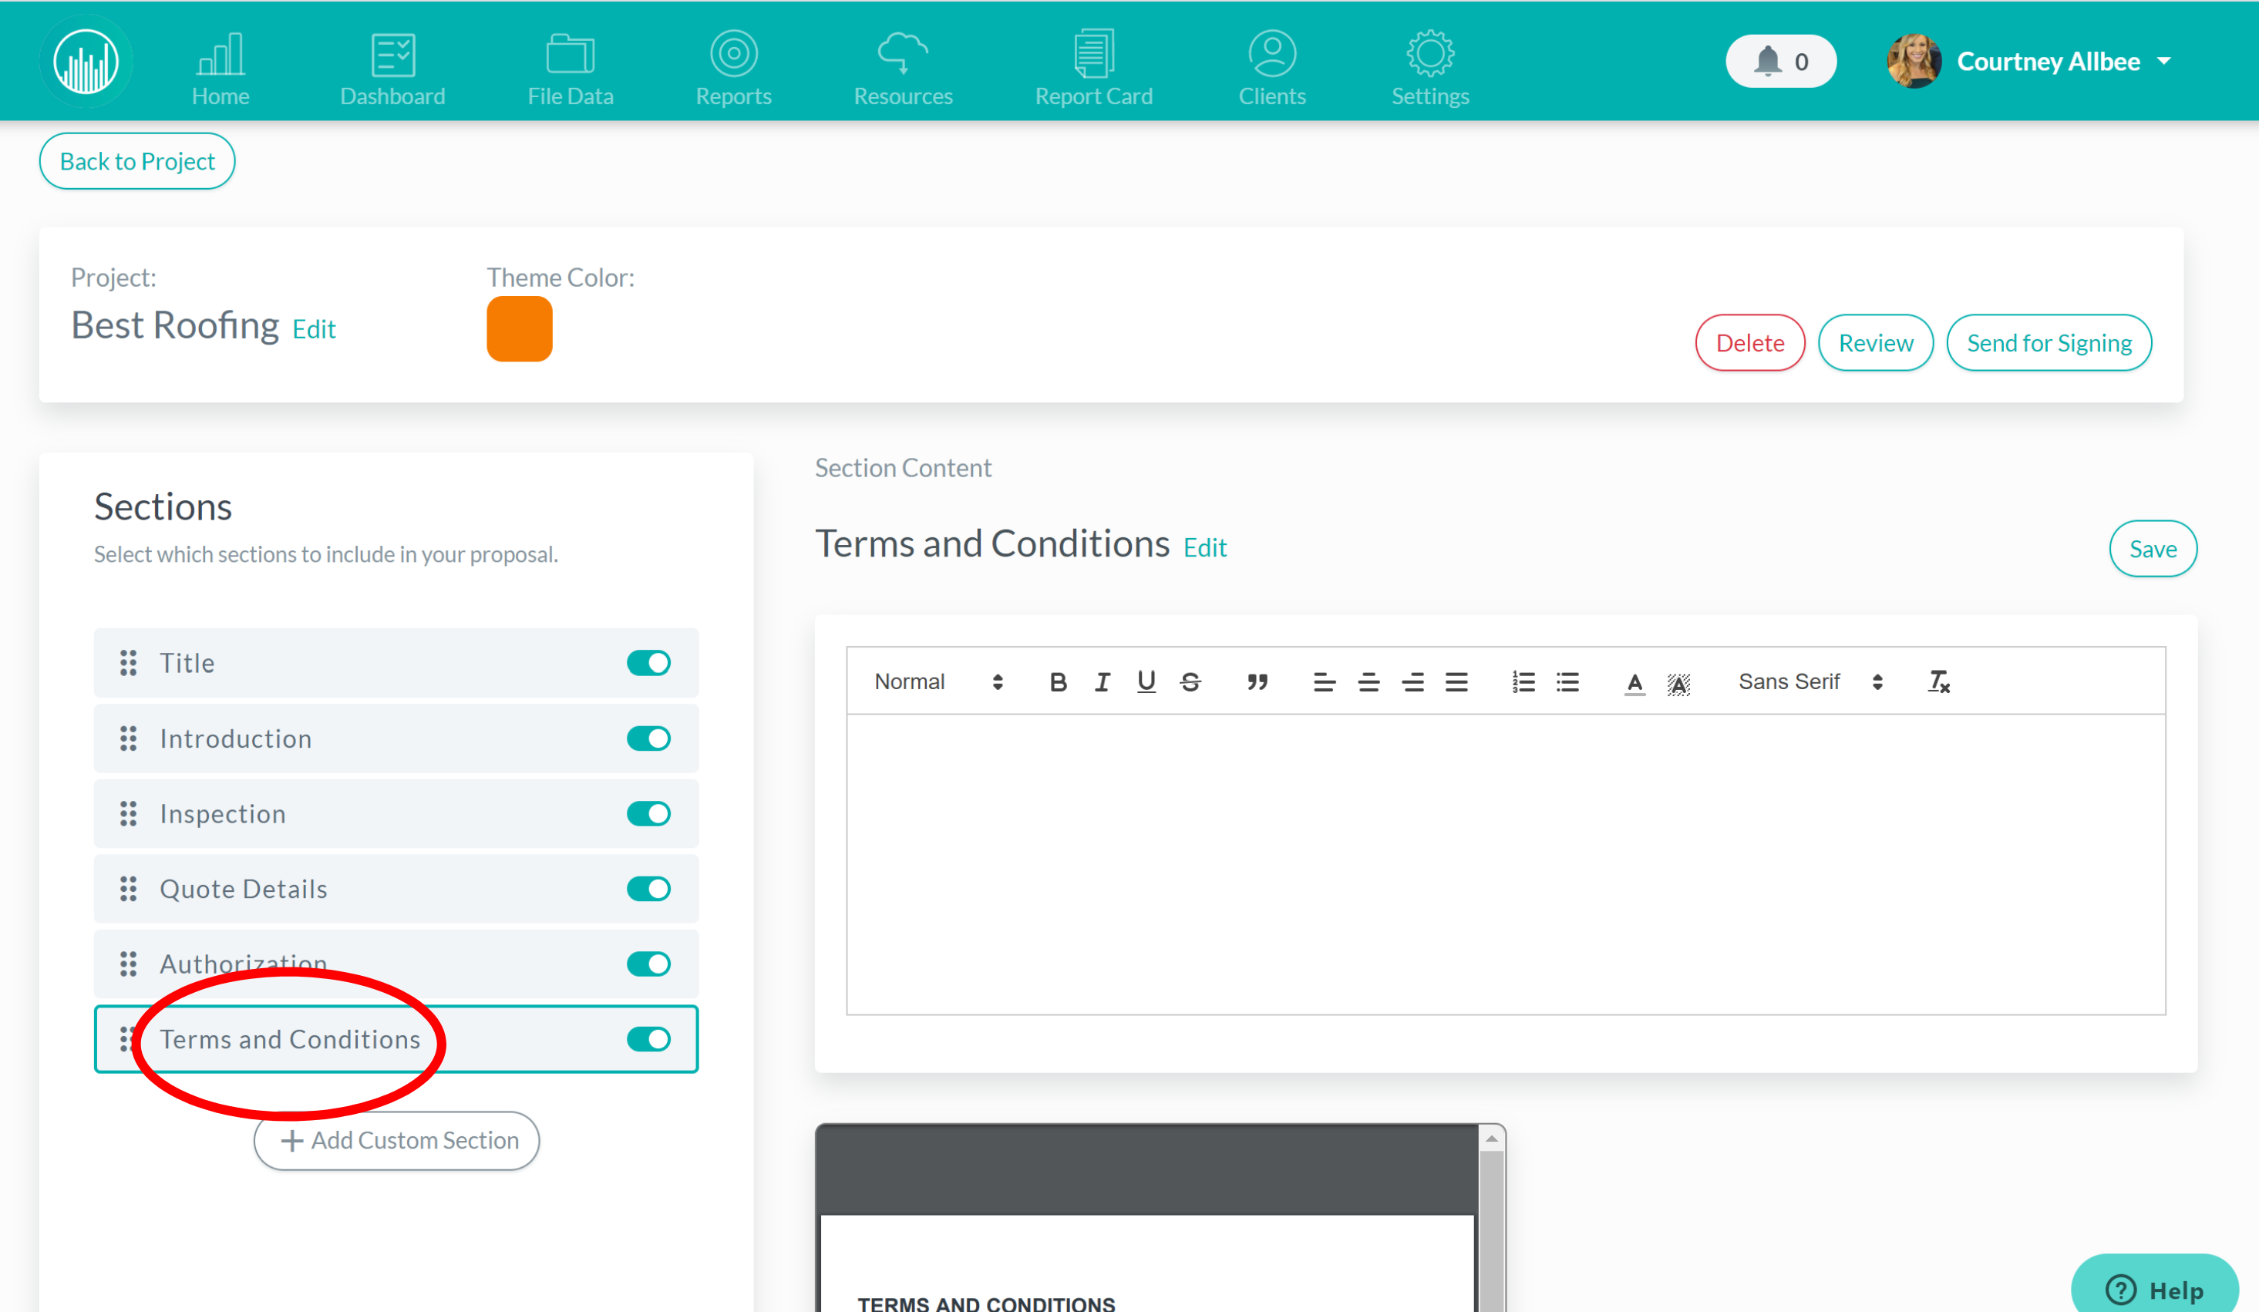Image resolution: width=2259 pixels, height=1312 pixels.
Task: Click Courtney Allbee's profile avatar
Action: coord(1914,61)
